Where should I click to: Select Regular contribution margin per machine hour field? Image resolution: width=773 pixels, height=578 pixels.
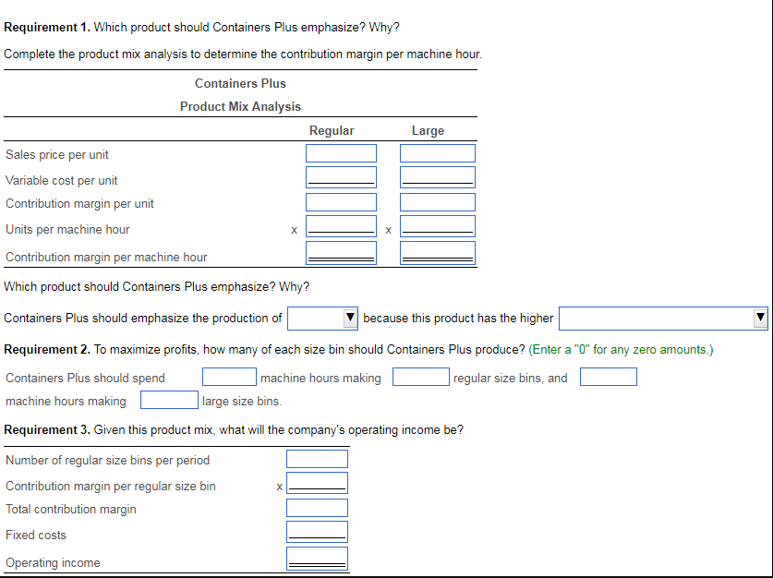click(x=341, y=250)
